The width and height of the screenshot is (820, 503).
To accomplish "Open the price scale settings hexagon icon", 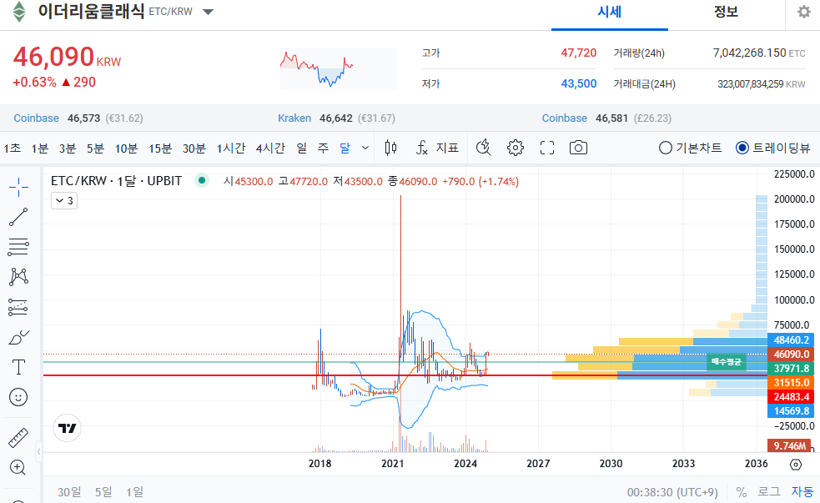I will [x=796, y=465].
